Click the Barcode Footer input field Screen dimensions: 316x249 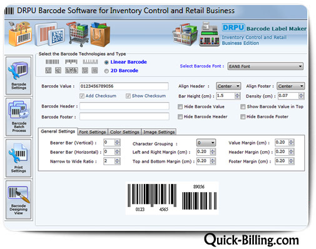pos(125,116)
